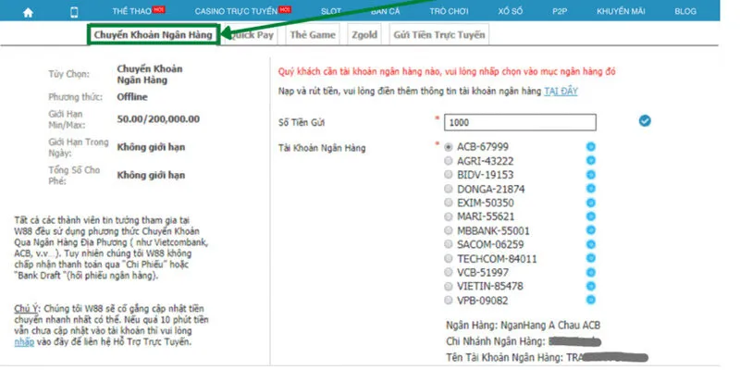Click the Số Tiền Gửi amount field
The height and width of the screenshot is (370, 740).
pyautogui.click(x=520, y=122)
